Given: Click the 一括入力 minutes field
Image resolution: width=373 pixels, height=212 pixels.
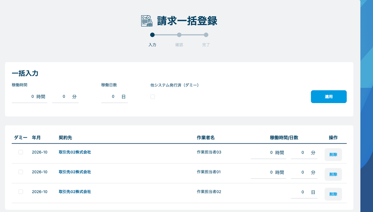Looking at the screenshot, I should coord(65,97).
